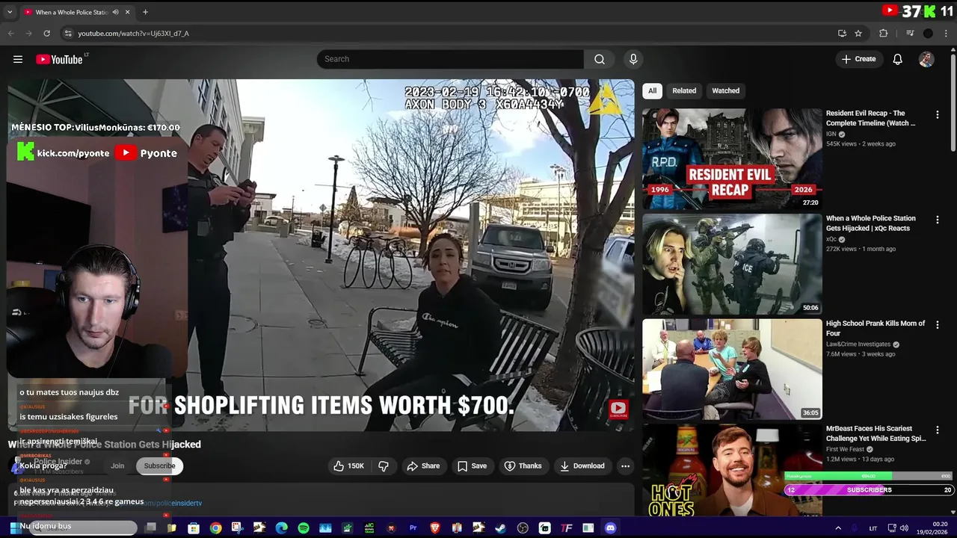Share the video
The width and height of the screenshot is (957, 538).
423,466
